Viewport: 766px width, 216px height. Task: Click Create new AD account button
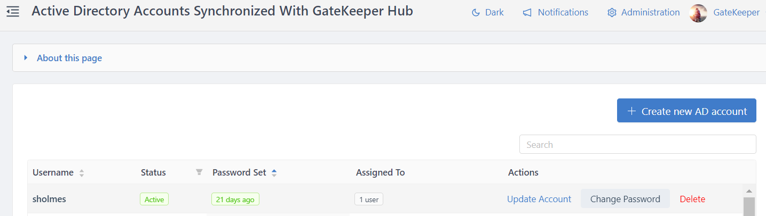pos(686,111)
